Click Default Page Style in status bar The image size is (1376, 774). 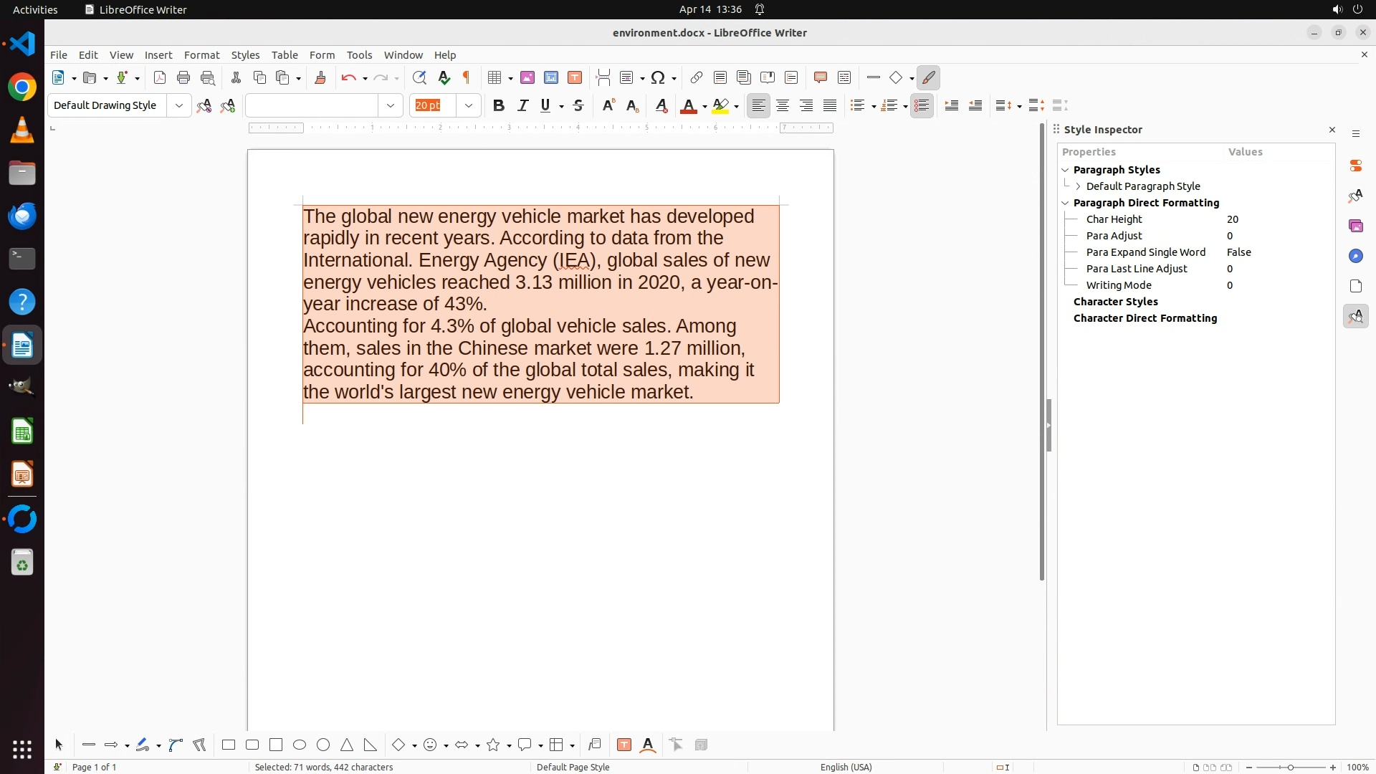pos(573,767)
